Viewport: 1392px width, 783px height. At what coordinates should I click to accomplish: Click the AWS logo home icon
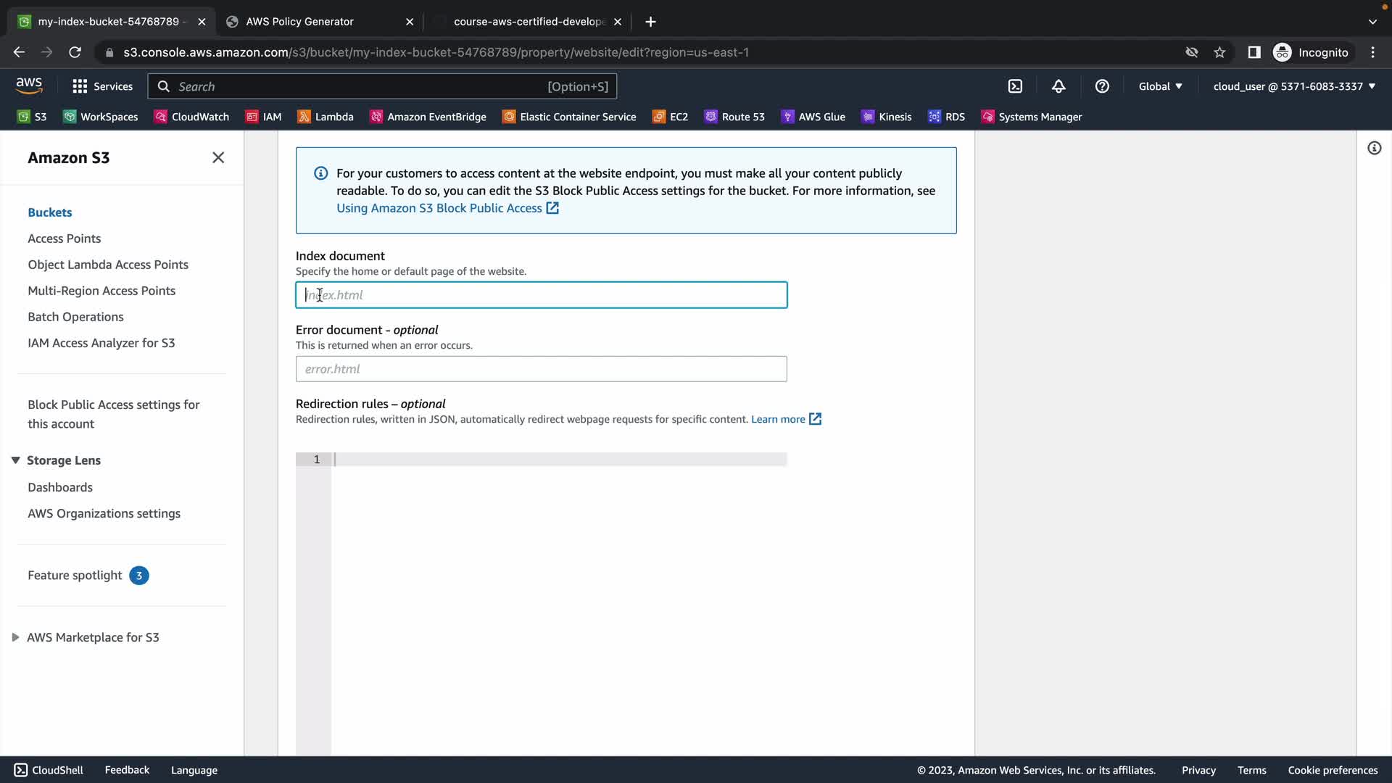pos(29,86)
